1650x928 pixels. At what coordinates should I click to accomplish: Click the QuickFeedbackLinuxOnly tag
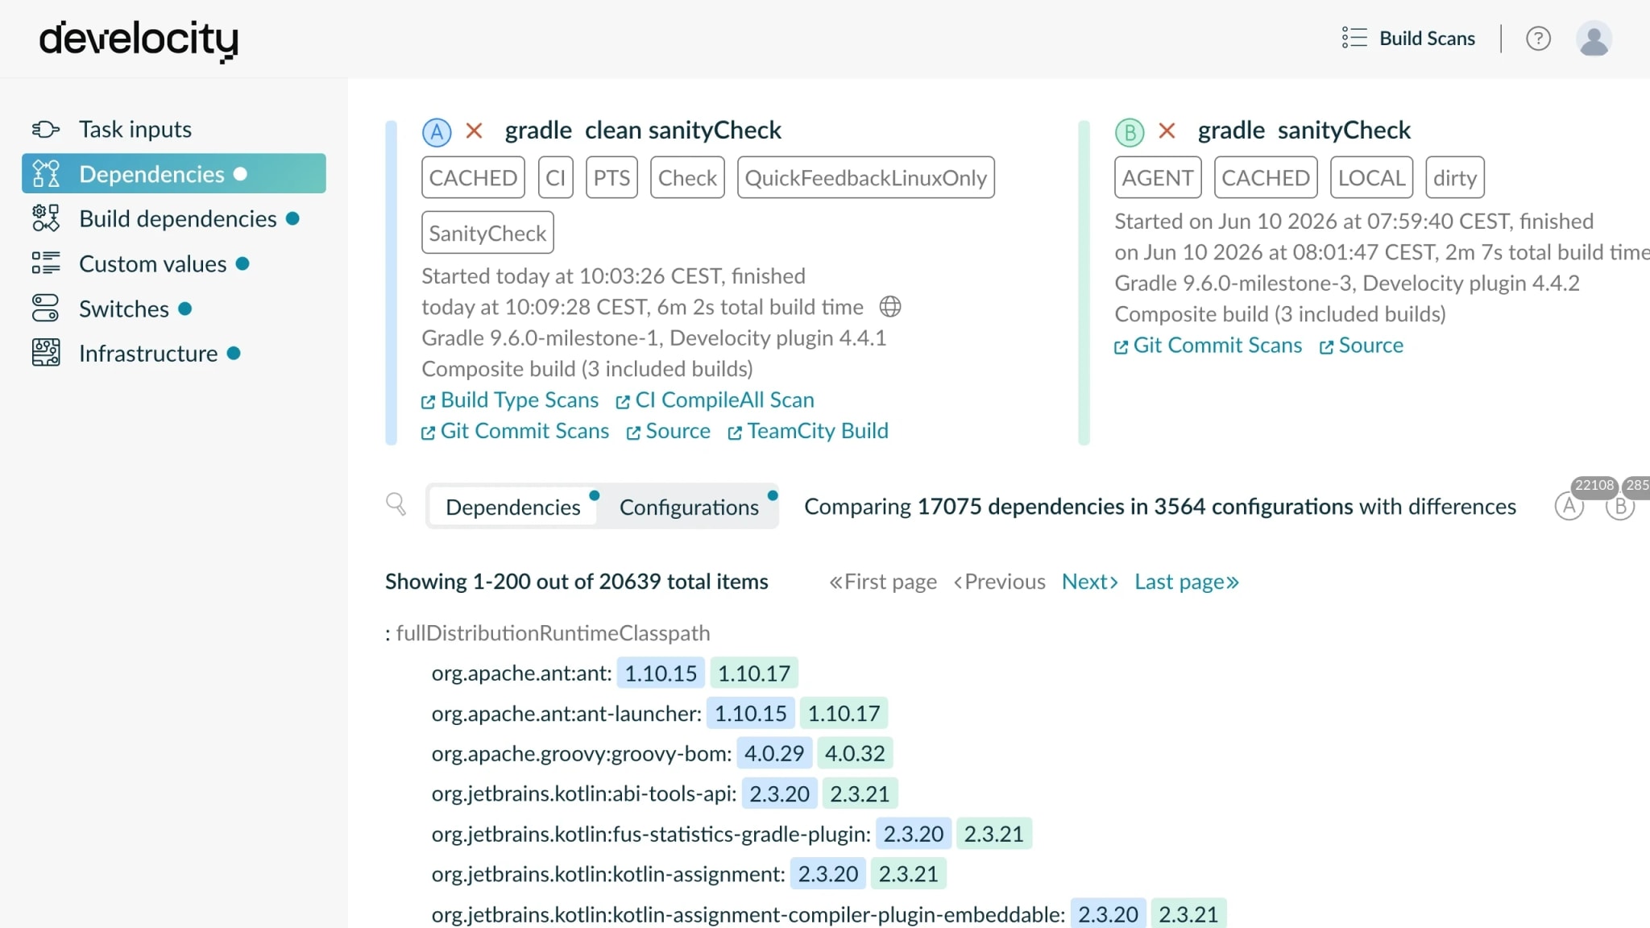pos(865,177)
